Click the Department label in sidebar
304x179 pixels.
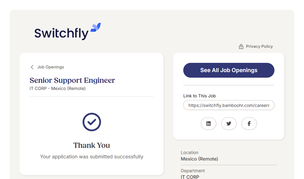tap(193, 171)
